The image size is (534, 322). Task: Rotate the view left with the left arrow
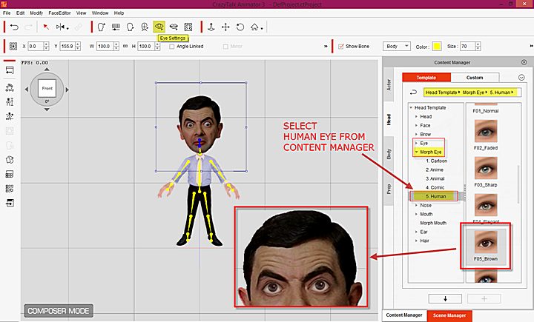point(27,90)
